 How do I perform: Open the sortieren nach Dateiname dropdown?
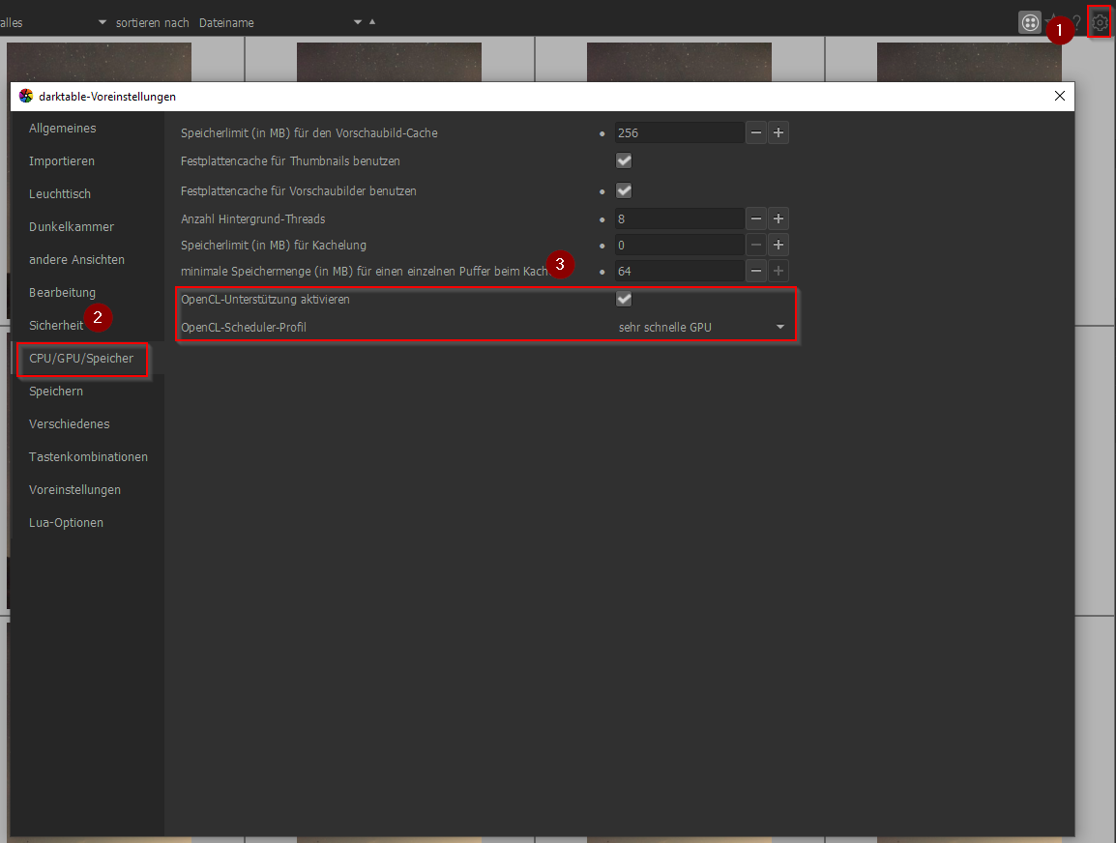click(x=280, y=23)
